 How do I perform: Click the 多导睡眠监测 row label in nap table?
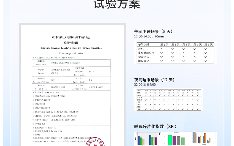pyautogui.click(x=146, y=53)
